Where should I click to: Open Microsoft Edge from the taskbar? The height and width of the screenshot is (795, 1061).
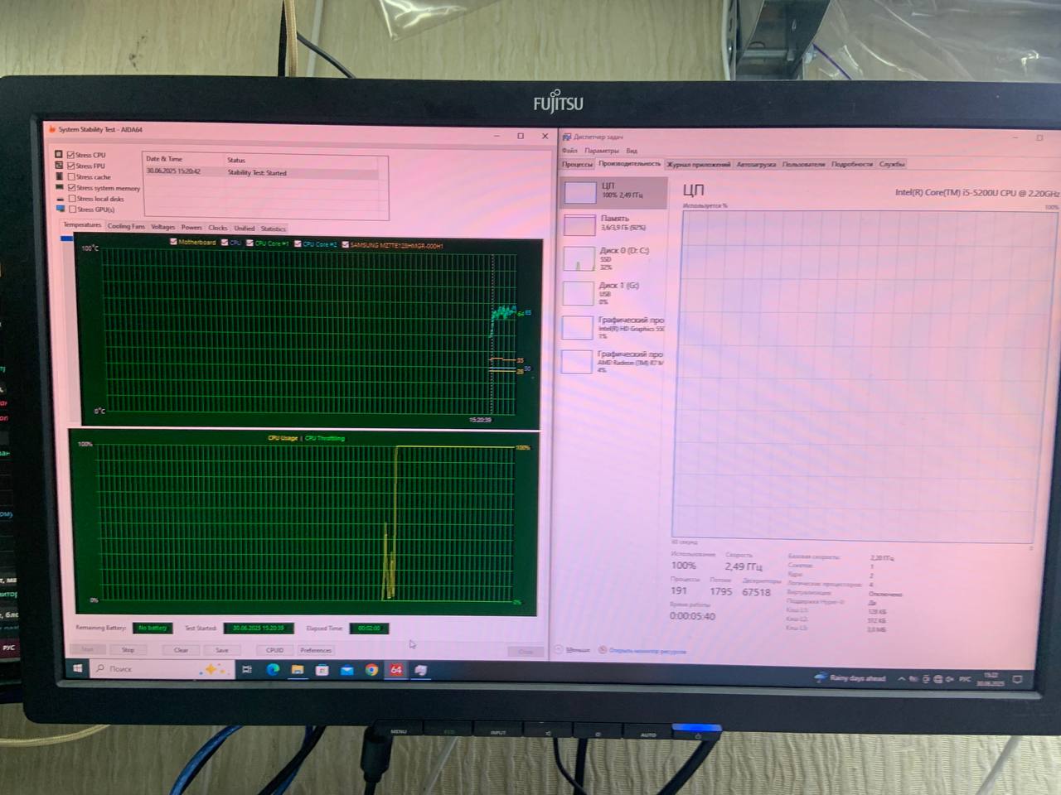tap(273, 670)
